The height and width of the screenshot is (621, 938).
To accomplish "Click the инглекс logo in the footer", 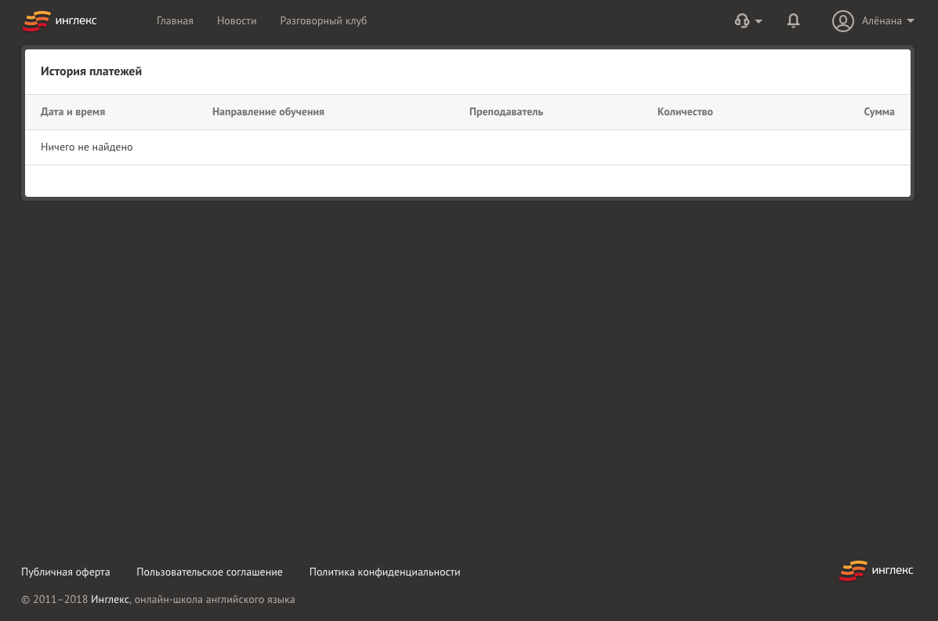I will point(875,571).
